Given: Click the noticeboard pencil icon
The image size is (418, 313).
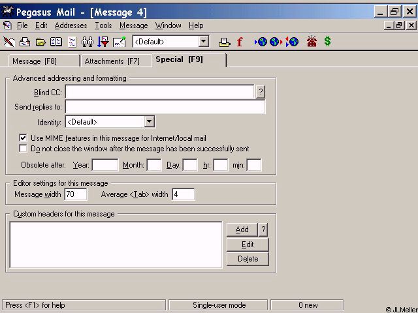Looking at the screenshot, I should point(119,42).
